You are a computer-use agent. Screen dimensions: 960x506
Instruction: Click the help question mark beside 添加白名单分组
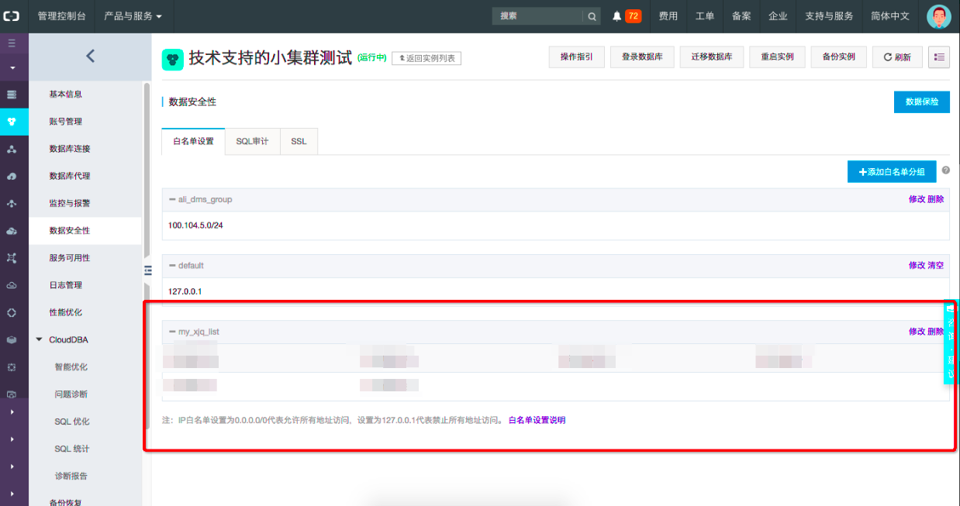click(x=945, y=170)
